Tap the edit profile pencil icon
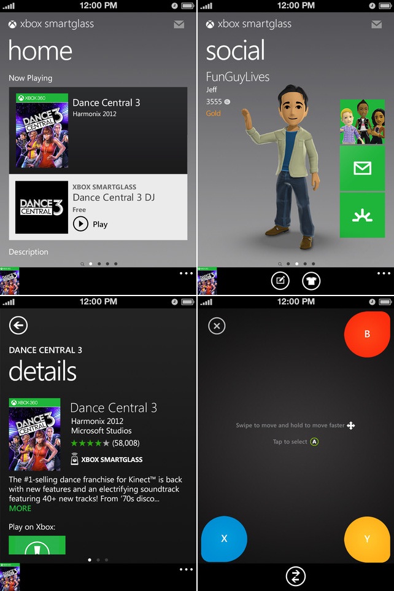The height and width of the screenshot is (591, 394). point(280,281)
